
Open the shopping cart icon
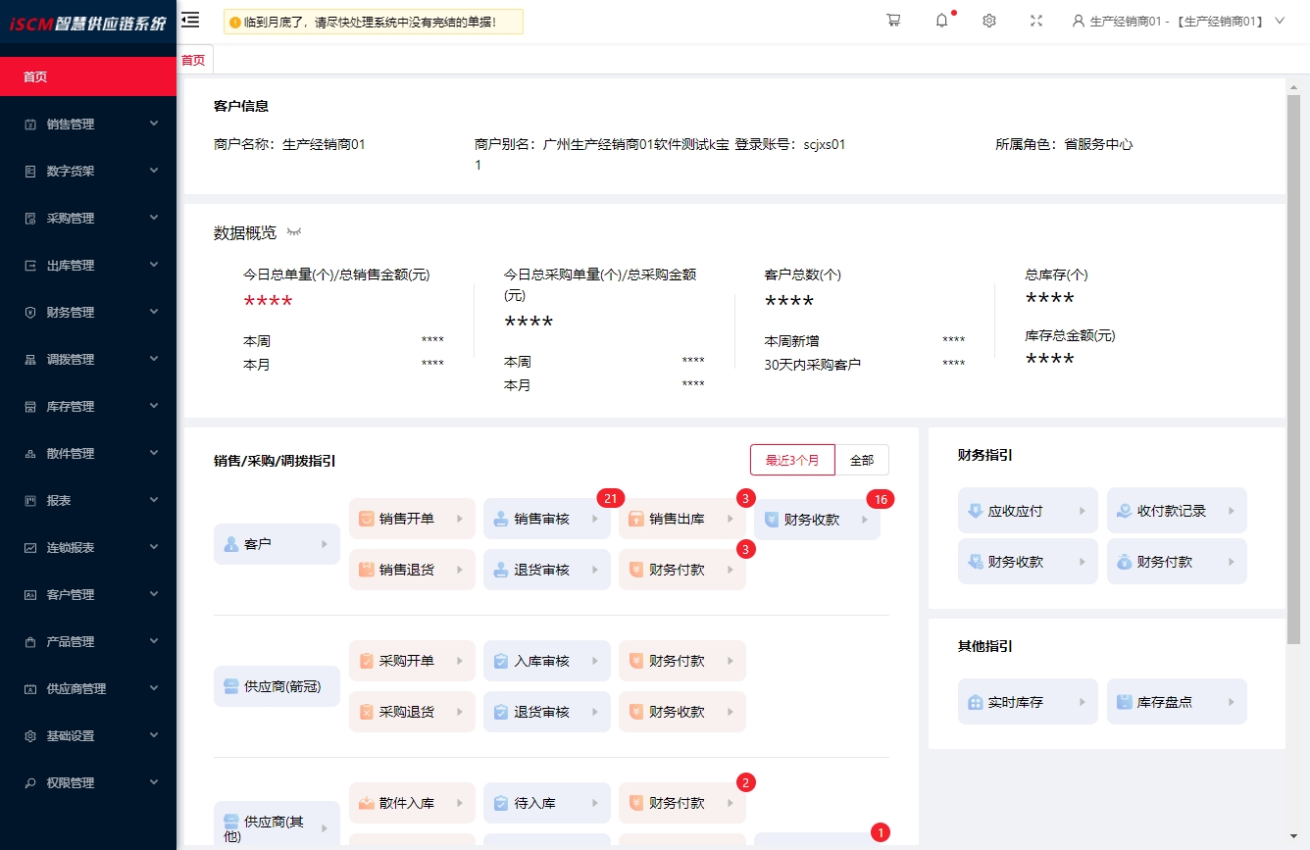click(x=893, y=21)
